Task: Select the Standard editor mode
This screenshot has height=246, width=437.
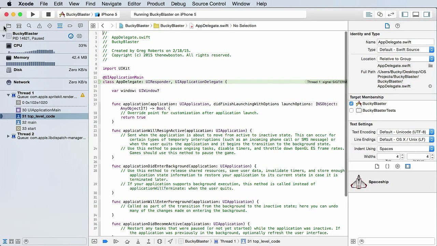Action: pos(369,14)
